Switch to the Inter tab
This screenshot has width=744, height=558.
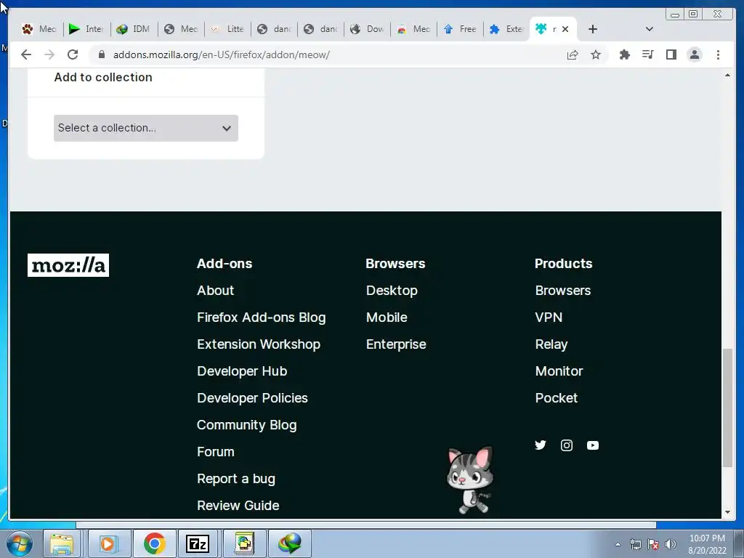[86, 29]
